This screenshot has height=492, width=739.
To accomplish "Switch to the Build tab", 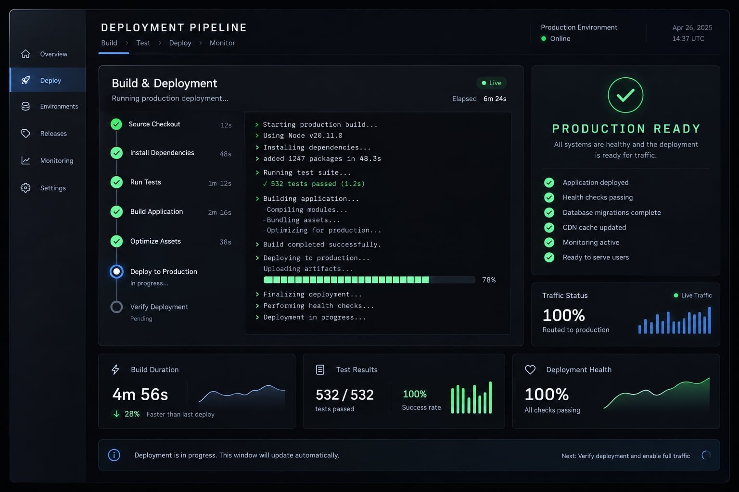I will [x=109, y=43].
